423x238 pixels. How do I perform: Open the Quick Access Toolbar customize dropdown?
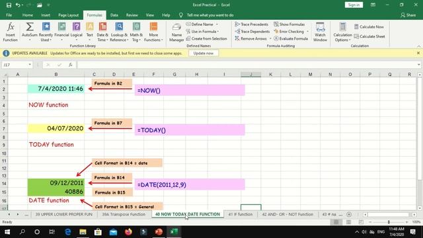point(48,5)
